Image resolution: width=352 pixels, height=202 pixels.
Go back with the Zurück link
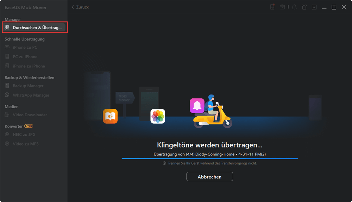(x=80, y=7)
